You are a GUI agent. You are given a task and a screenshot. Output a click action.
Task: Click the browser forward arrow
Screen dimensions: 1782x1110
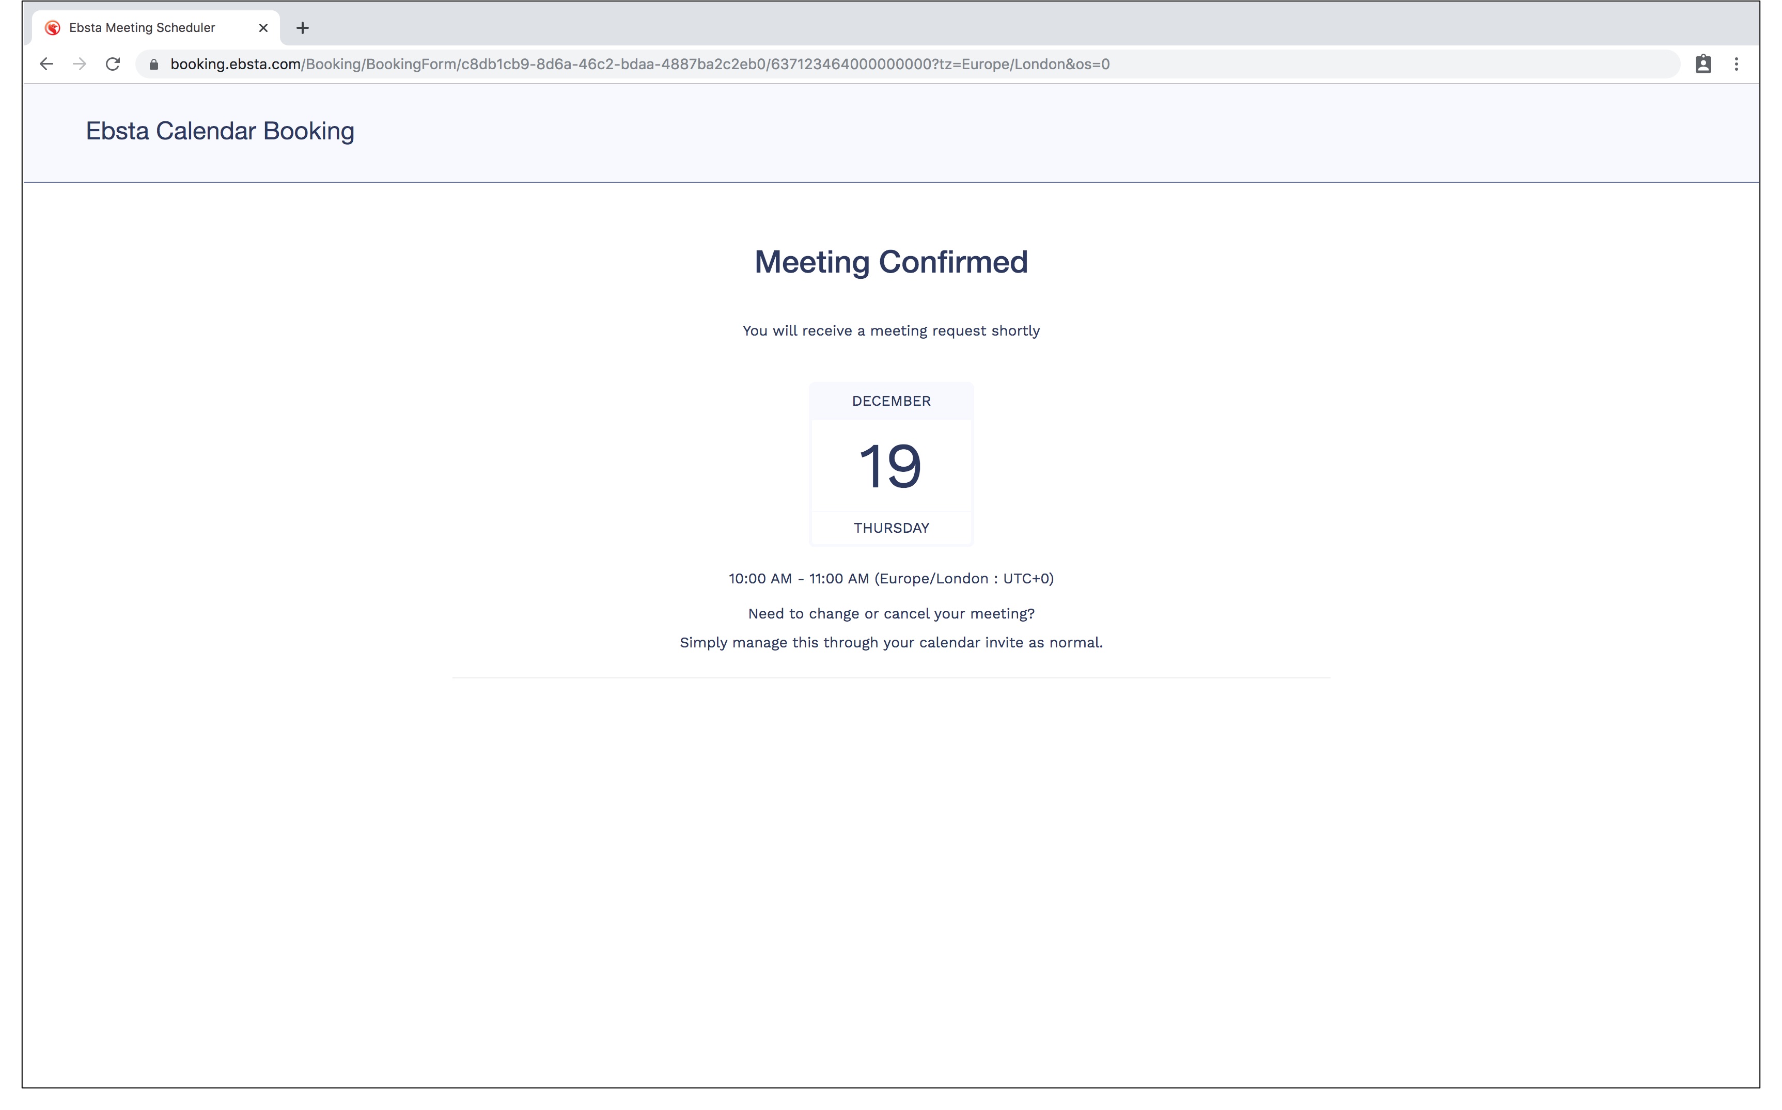pyautogui.click(x=80, y=65)
